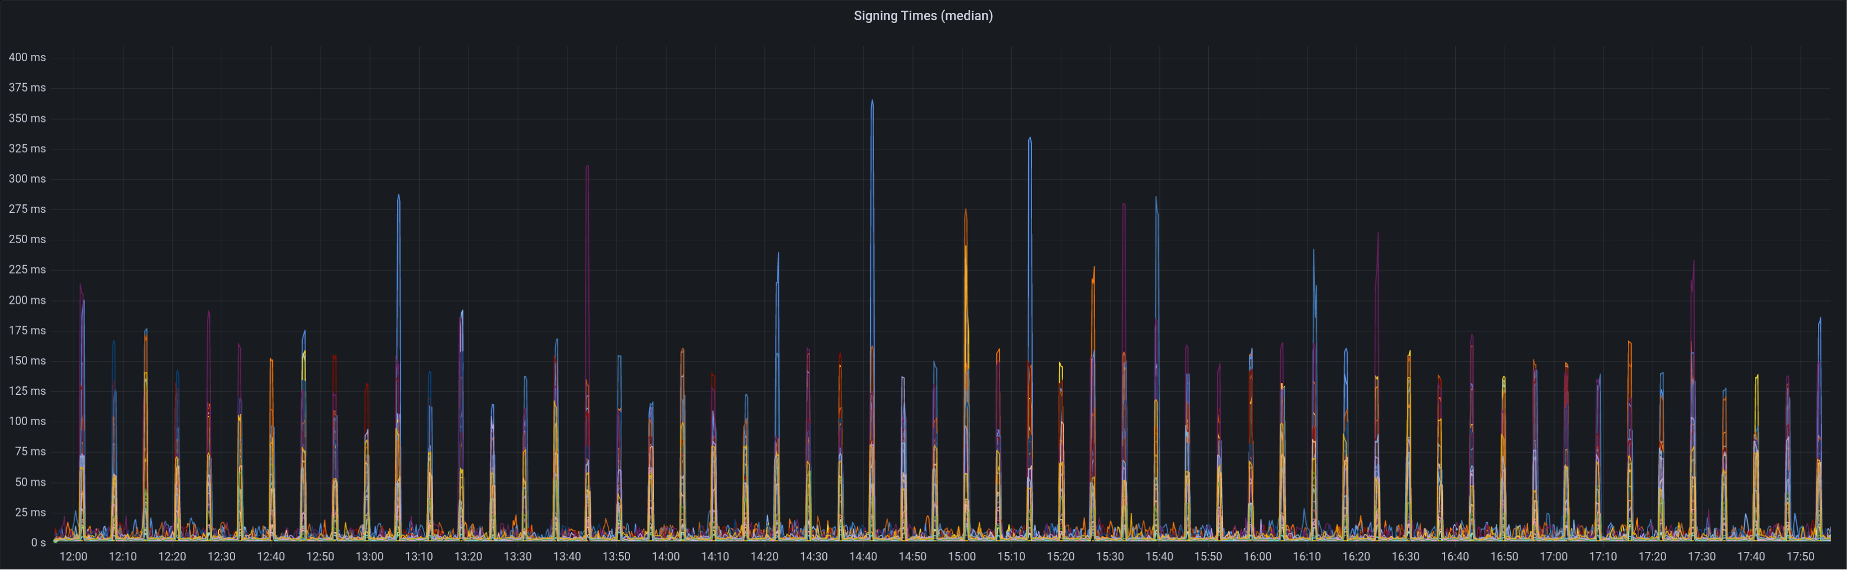
Task: Select the 300 ms y-axis label
Action: click(x=28, y=179)
